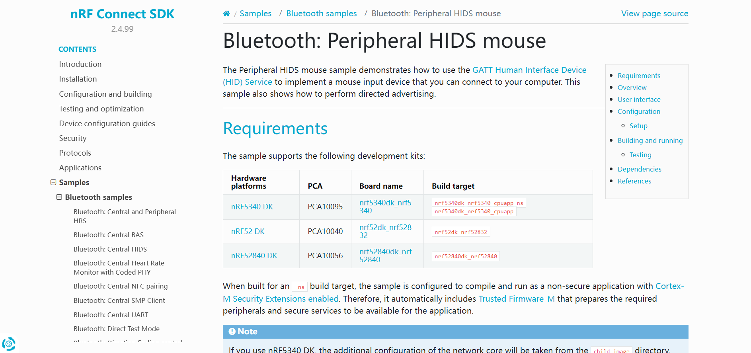Image resolution: width=751 pixels, height=353 pixels.
Task: Jump to Requirements in page outline
Action: (x=639, y=76)
